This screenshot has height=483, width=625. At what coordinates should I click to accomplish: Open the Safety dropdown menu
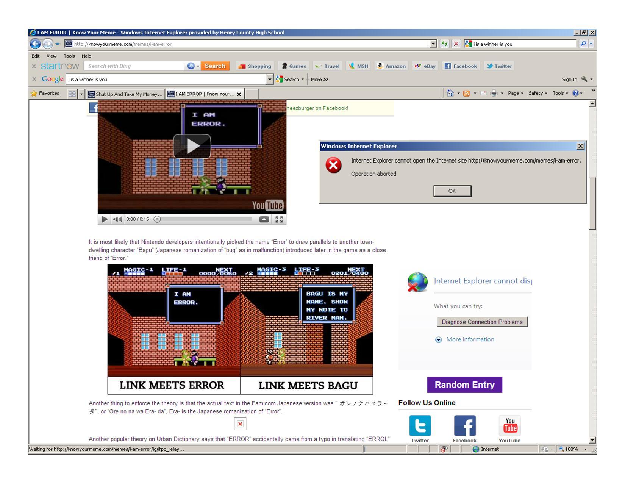[x=537, y=93]
